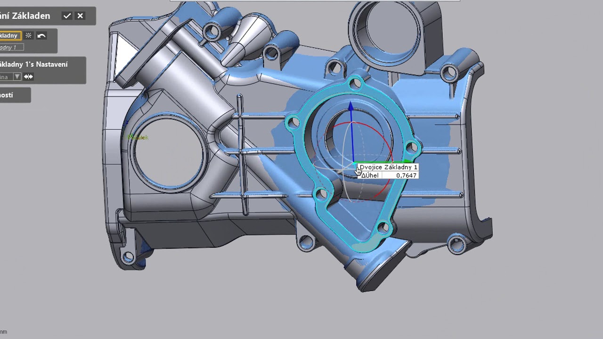Click the Základen dialog title bar
Image resolution: width=603 pixels, height=339 pixels.
pyautogui.click(x=28, y=16)
